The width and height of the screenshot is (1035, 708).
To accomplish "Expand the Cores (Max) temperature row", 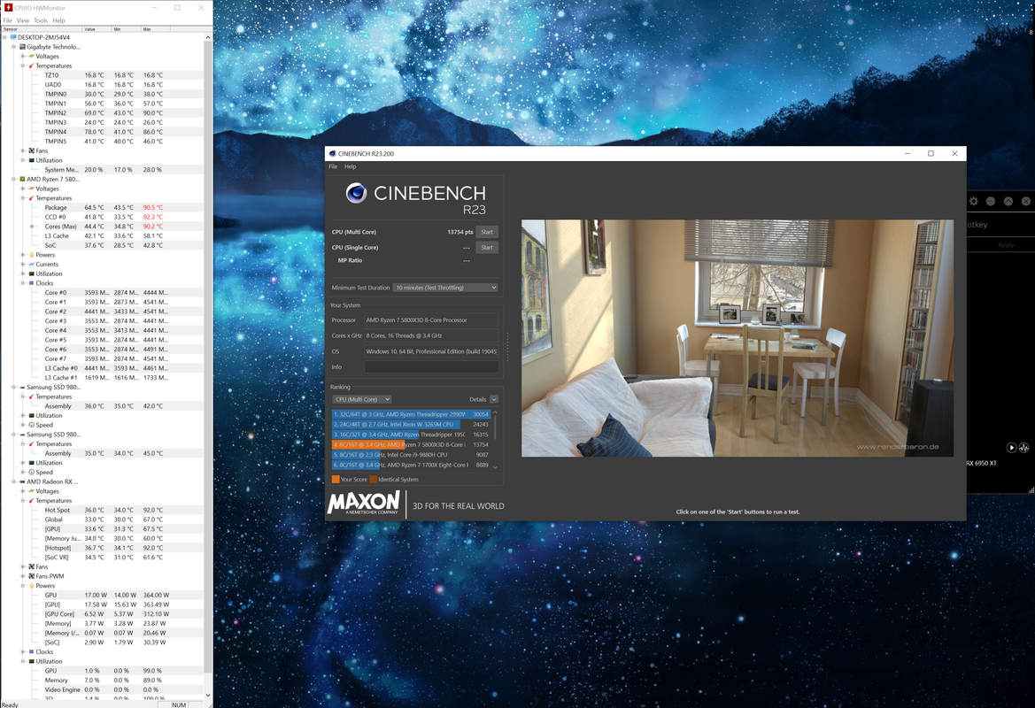I will pyautogui.click(x=31, y=227).
